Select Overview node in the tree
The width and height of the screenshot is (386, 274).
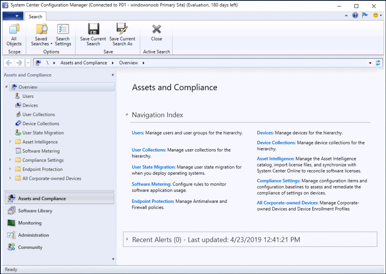click(62, 87)
